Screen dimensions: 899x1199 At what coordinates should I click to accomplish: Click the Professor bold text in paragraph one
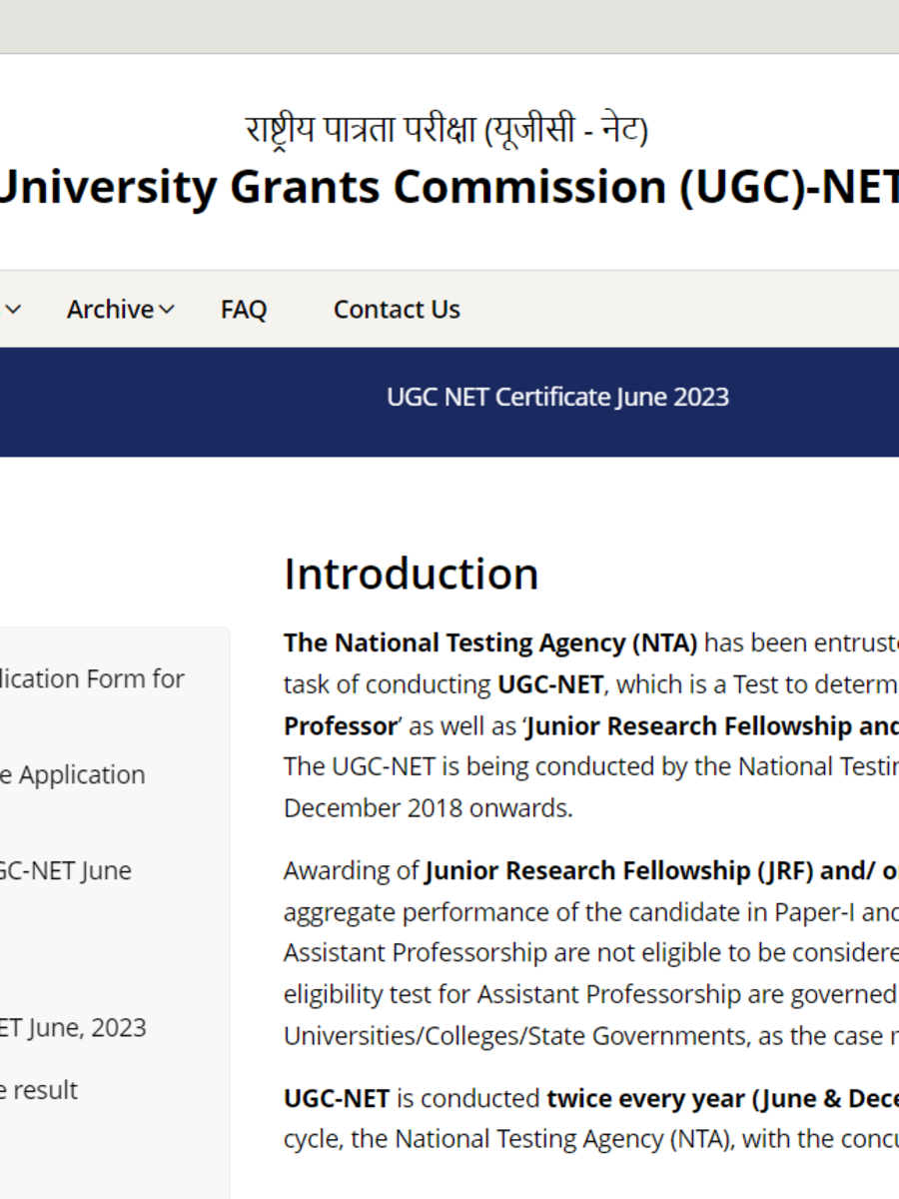click(339, 725)
